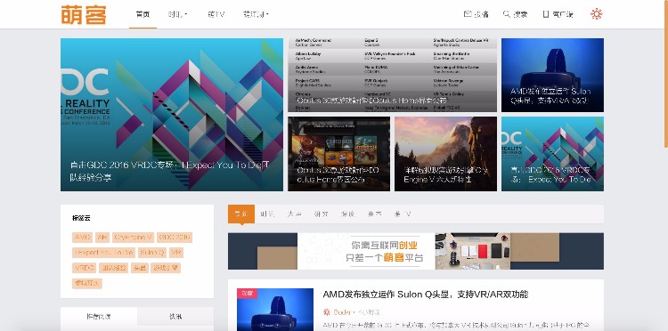The width and height of the screenshot is (668, 331).
Task: Click the VR tag in tag cloud
Action: pyautogui.click(x=176, y=253)
